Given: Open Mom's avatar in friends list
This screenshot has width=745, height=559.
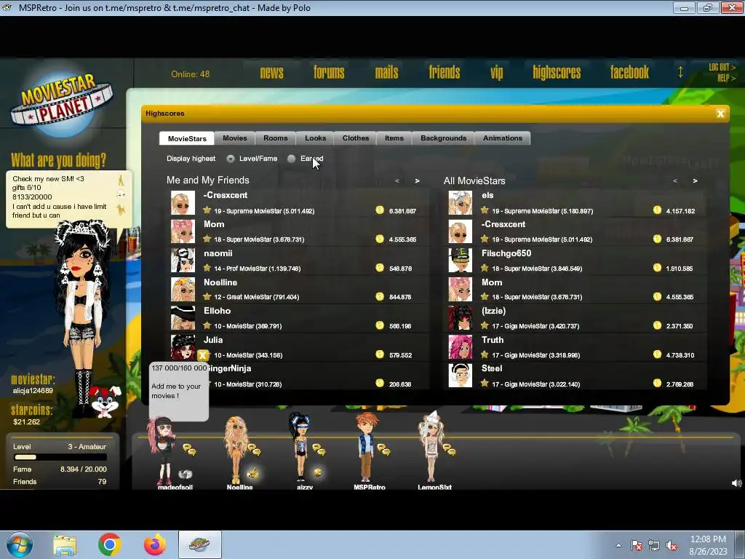Looking at the screenshot, I should [183, 231].
